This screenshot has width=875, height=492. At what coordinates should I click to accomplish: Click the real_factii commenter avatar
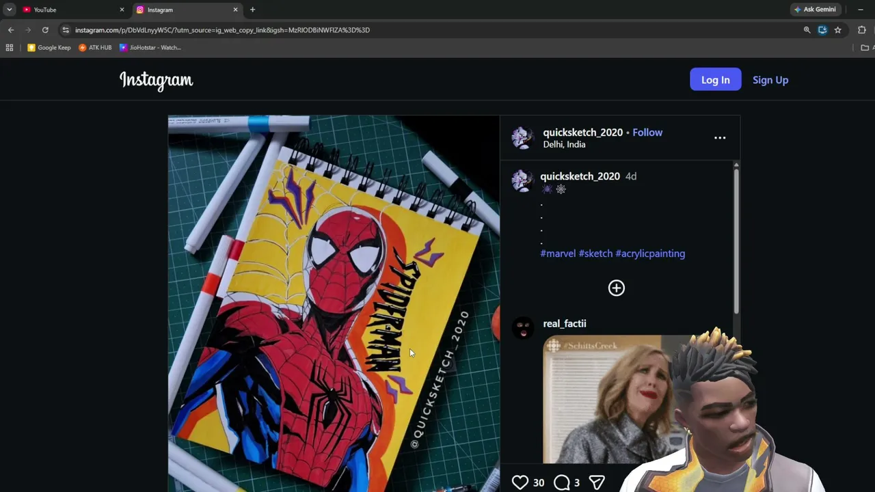tap(523, 328)
